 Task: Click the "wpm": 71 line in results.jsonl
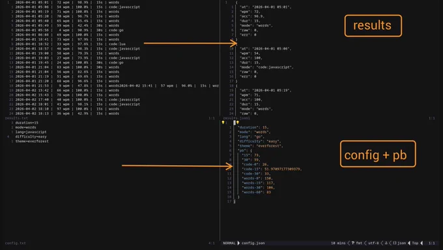point(250,95)
